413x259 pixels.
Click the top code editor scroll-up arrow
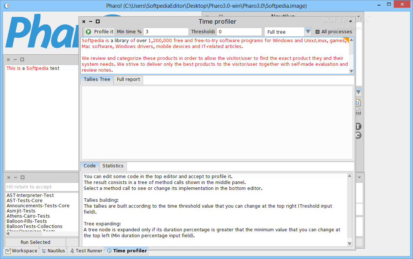(351, 40)
